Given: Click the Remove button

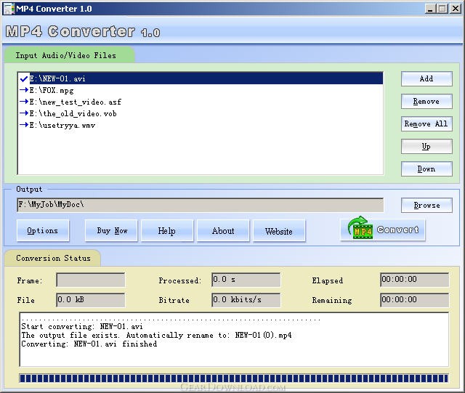Looking at the screenshot, I should 426,102.
